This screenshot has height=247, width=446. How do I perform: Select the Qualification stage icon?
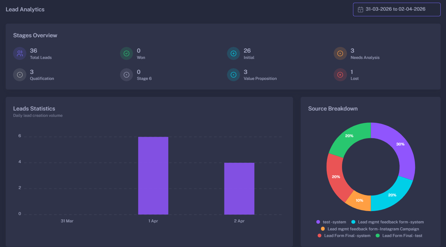click(19, 75)
